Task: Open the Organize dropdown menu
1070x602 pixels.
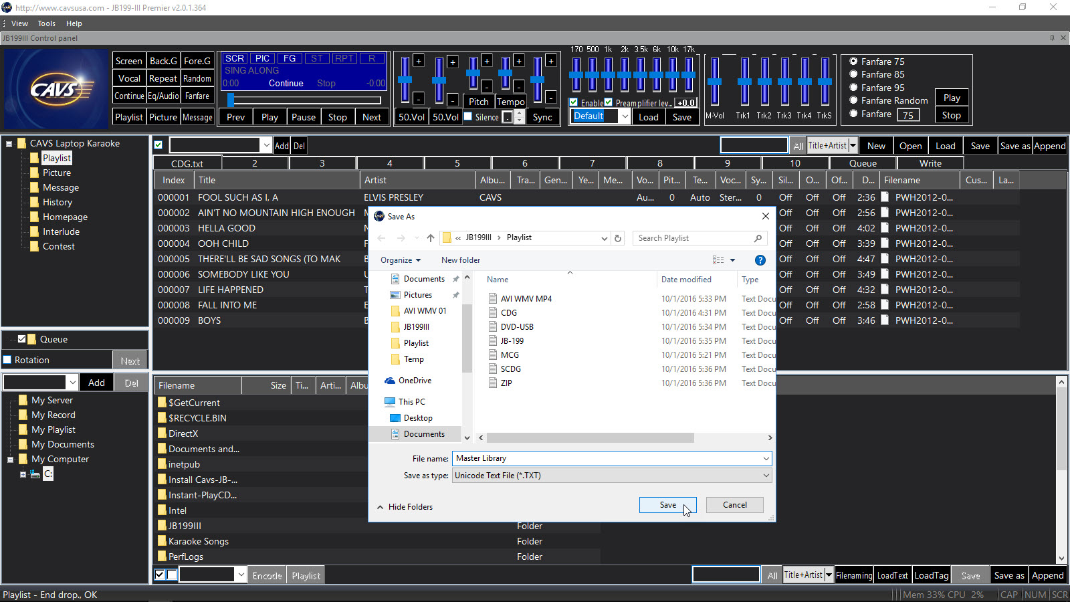Action: click(x=401, y=260)
